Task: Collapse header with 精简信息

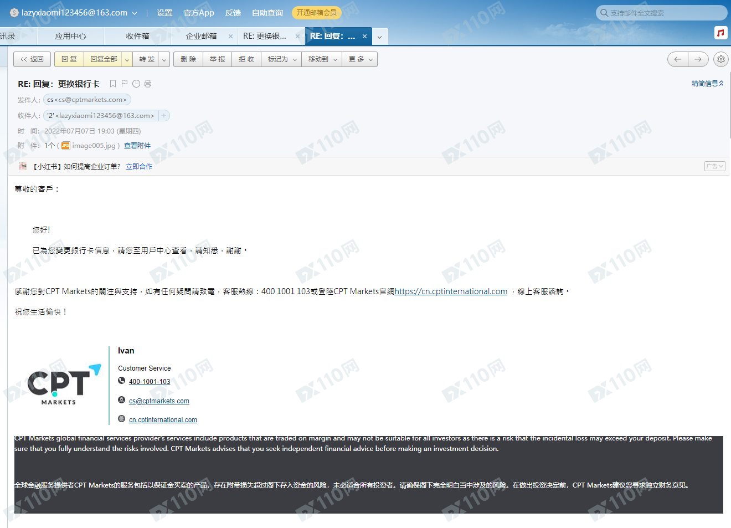Action: coord(707,84)
